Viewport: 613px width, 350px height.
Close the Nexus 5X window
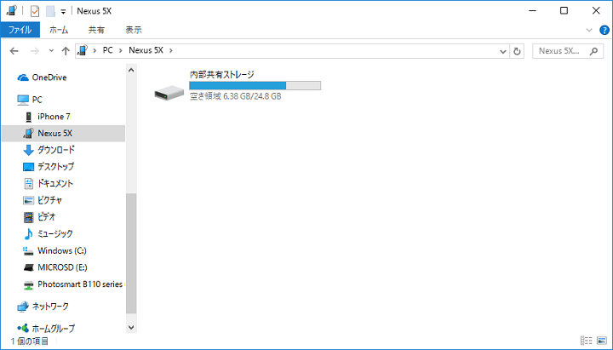pyautogui.click(x=596, y=11)
